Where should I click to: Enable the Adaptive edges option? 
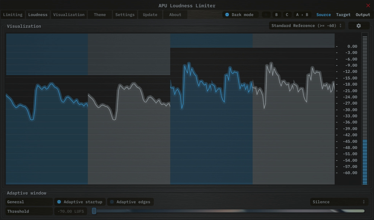coord(130,202)
